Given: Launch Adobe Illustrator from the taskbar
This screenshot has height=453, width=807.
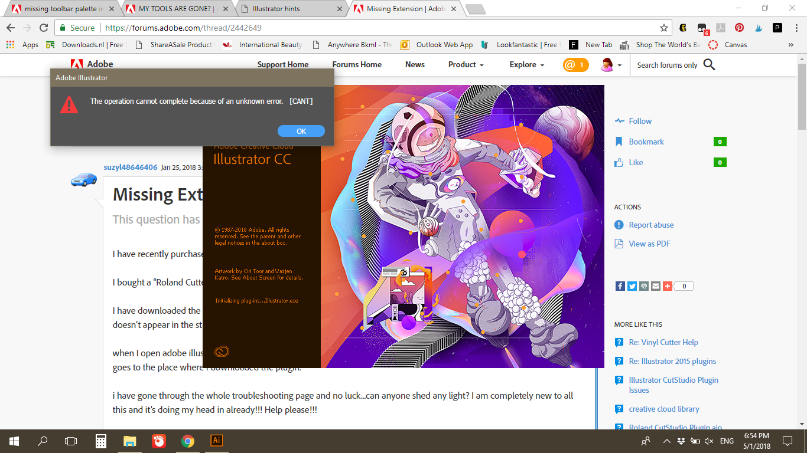Looking at the screenshot, I should point(216,441).
